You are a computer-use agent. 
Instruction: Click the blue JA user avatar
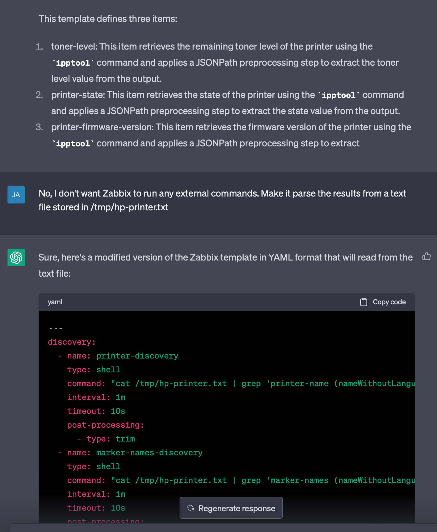coord(16,195)
